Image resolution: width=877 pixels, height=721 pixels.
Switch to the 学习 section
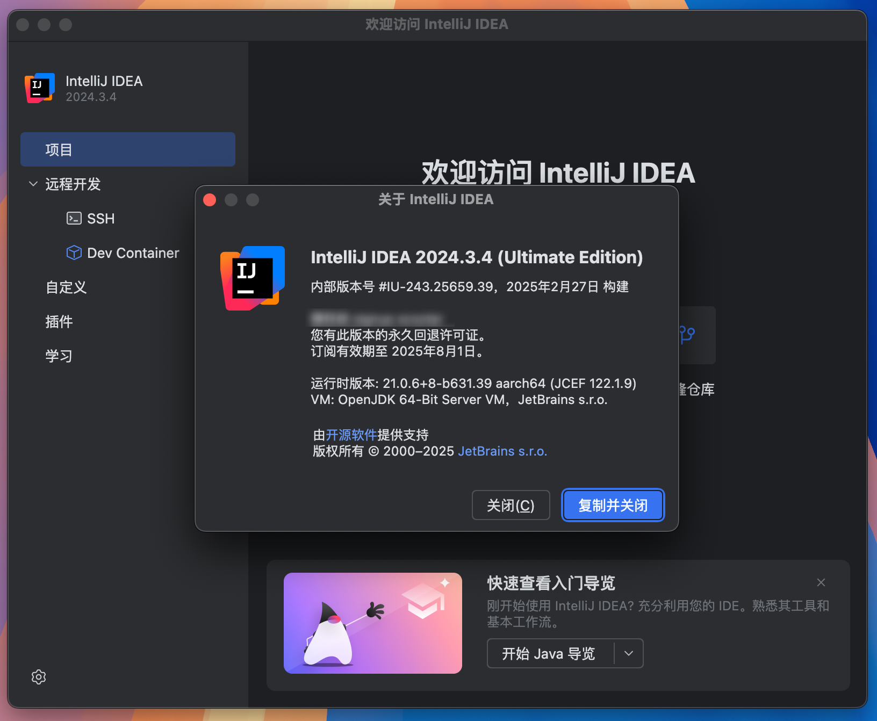59,356
